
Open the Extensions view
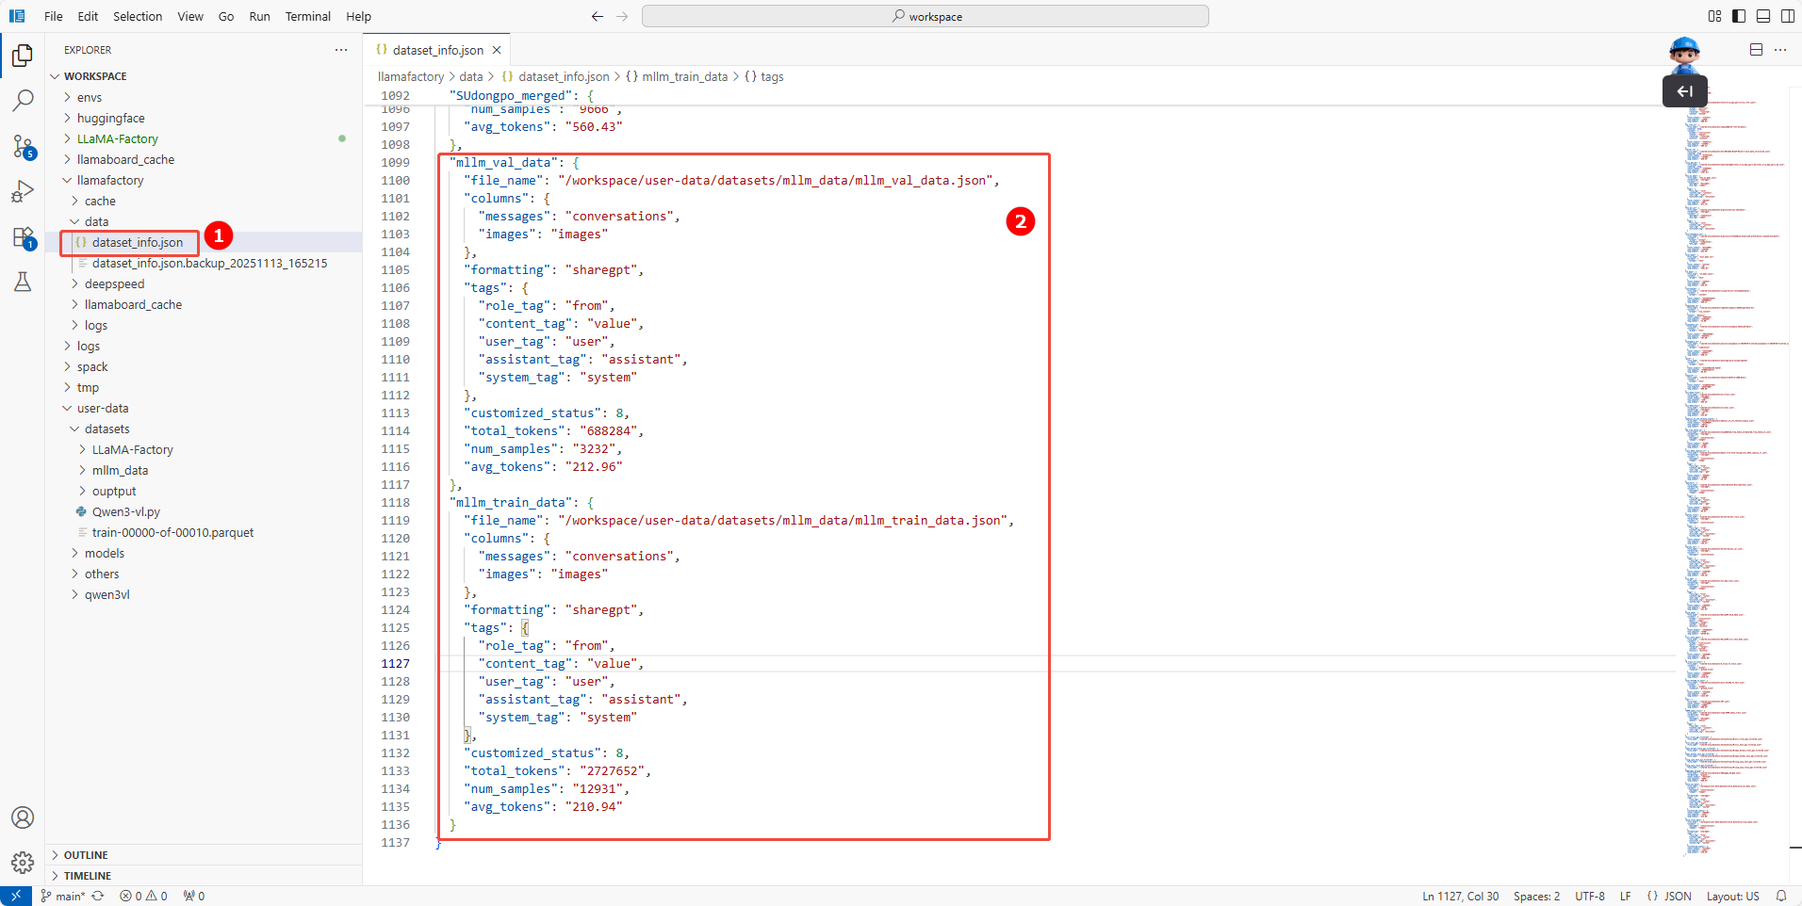coord(23,237)
